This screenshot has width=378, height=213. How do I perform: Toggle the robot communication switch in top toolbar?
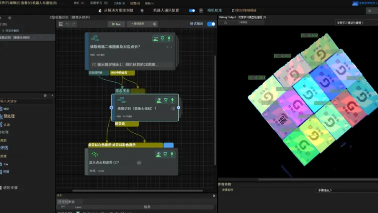tap(192, 11)
